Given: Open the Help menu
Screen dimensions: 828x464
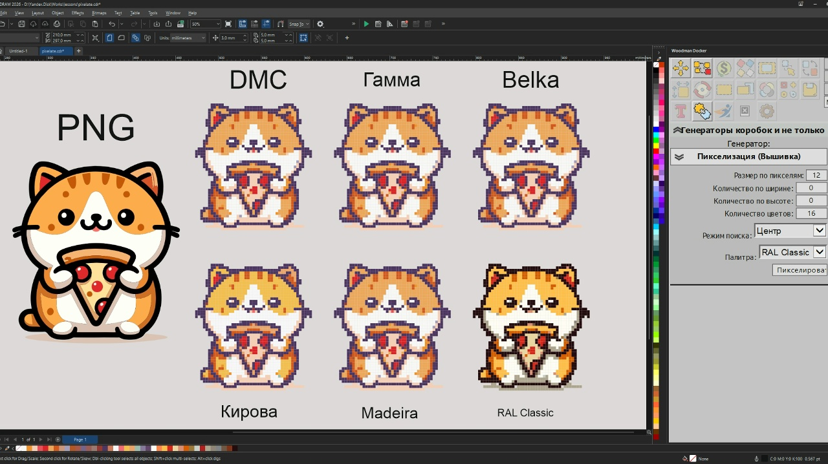Looking at the screenshot, I should pos(193,13).
